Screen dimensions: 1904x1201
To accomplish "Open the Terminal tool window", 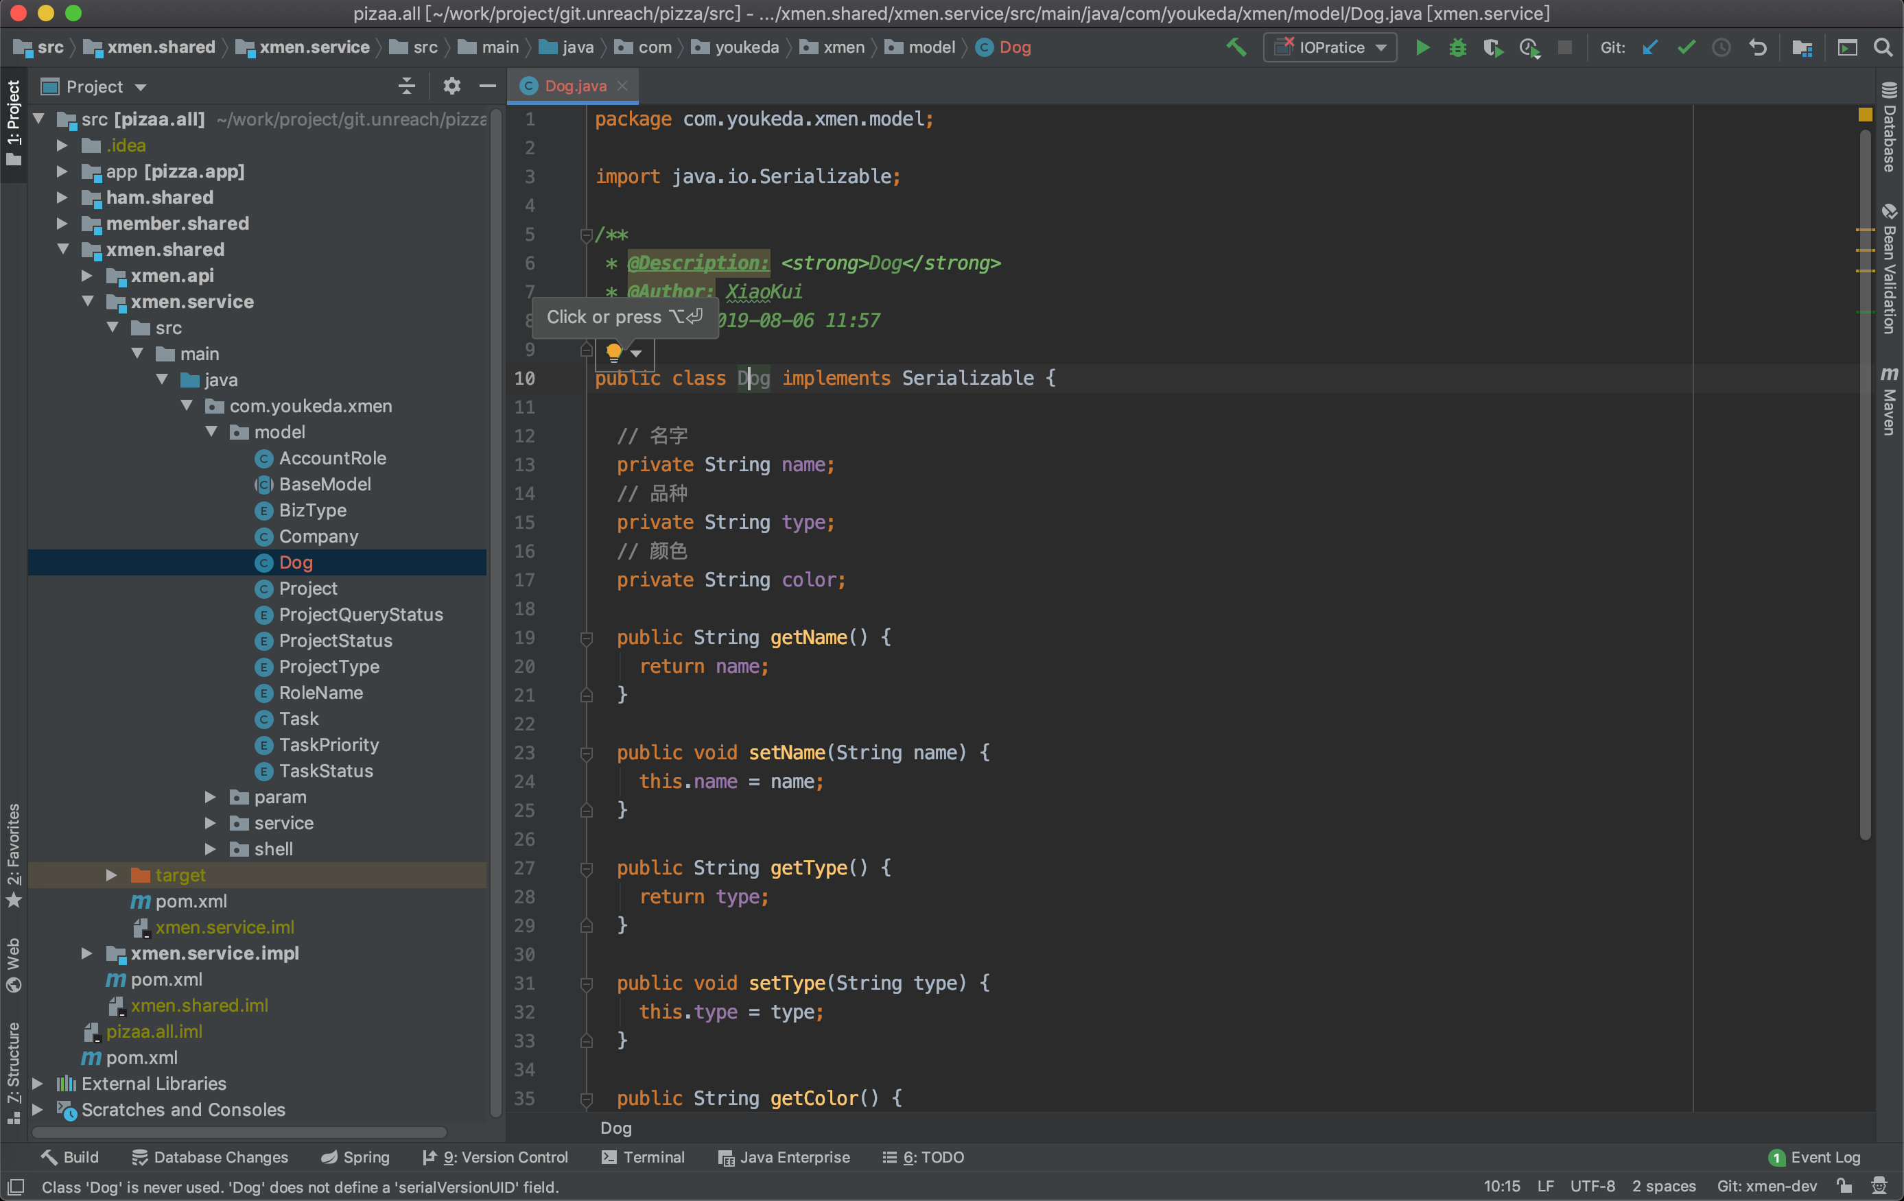I will coord(644,1158).
